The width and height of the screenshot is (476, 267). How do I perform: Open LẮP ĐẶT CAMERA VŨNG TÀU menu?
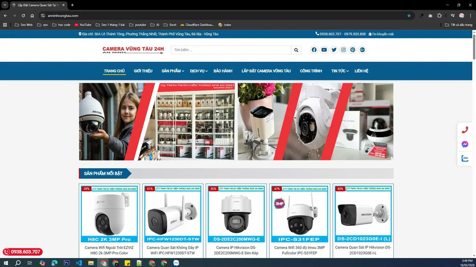tap(266, 71)
